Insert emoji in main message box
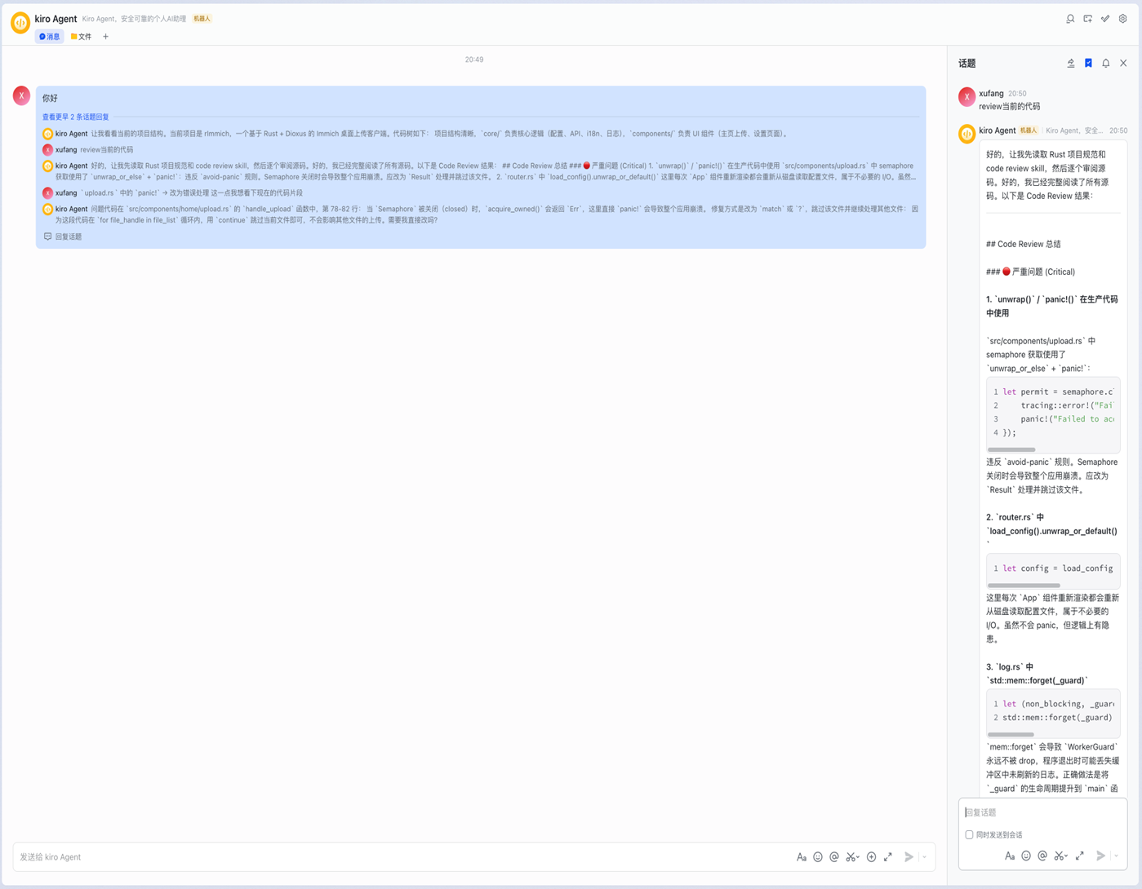 point(818,857)
